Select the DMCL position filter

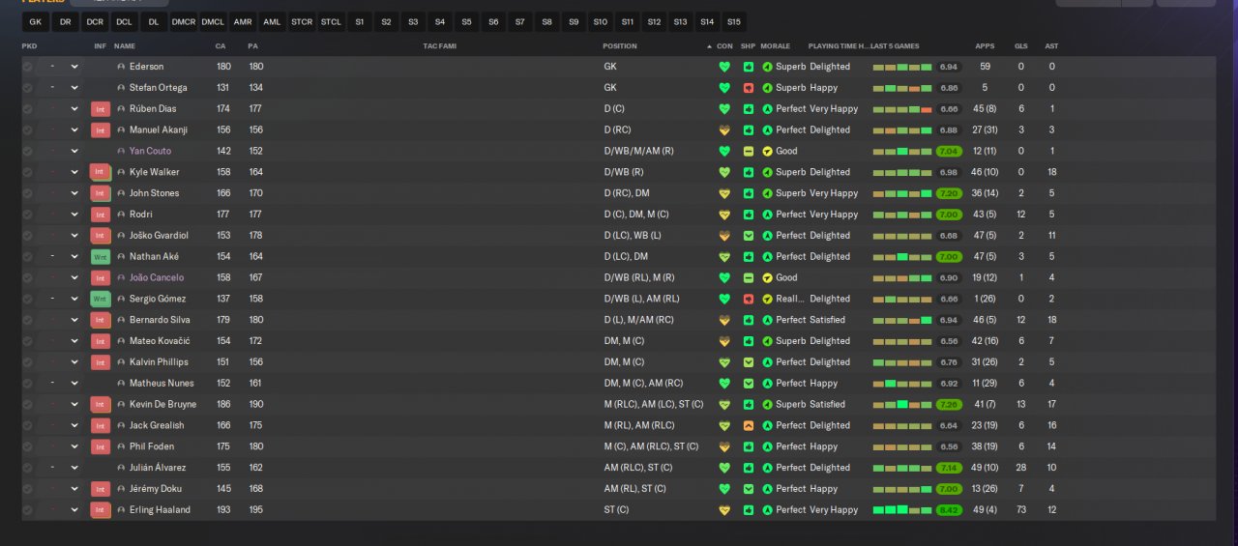coord(213,21)
